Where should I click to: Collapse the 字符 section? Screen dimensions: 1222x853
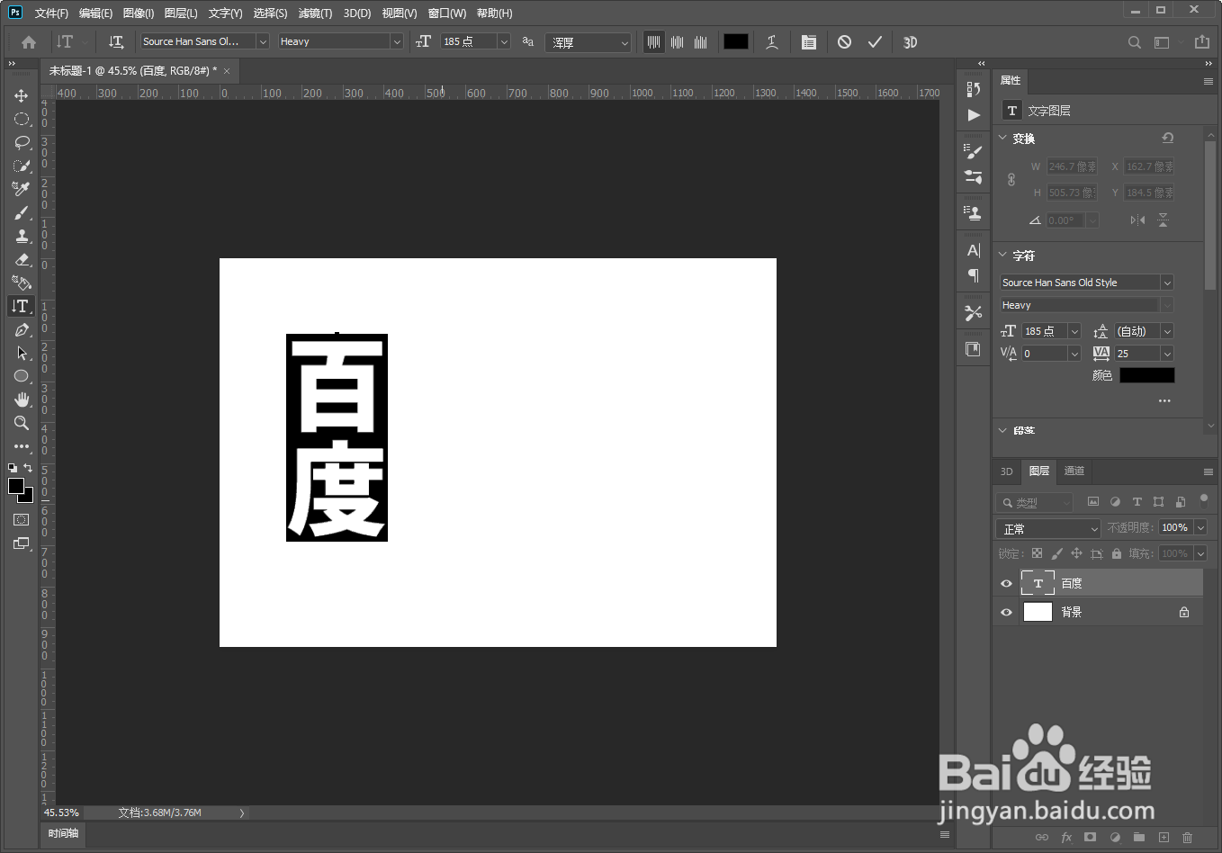coord(1003,255)
